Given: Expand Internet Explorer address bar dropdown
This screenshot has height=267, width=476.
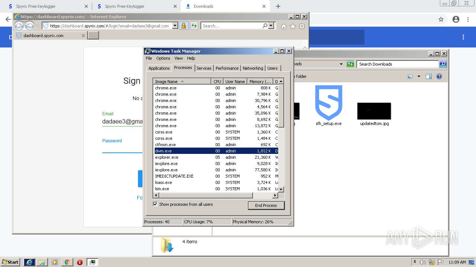Looking at the screenshot, I should pyautogui.click(x=175, y=26).
